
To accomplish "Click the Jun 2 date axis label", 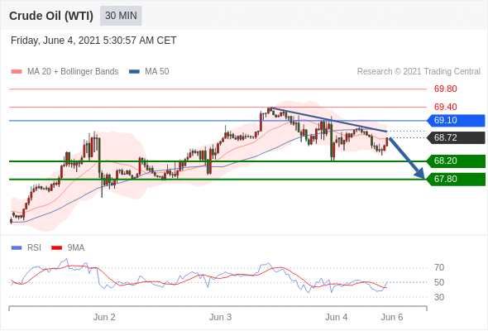I will pyautogui.click(x=104, y=317).
